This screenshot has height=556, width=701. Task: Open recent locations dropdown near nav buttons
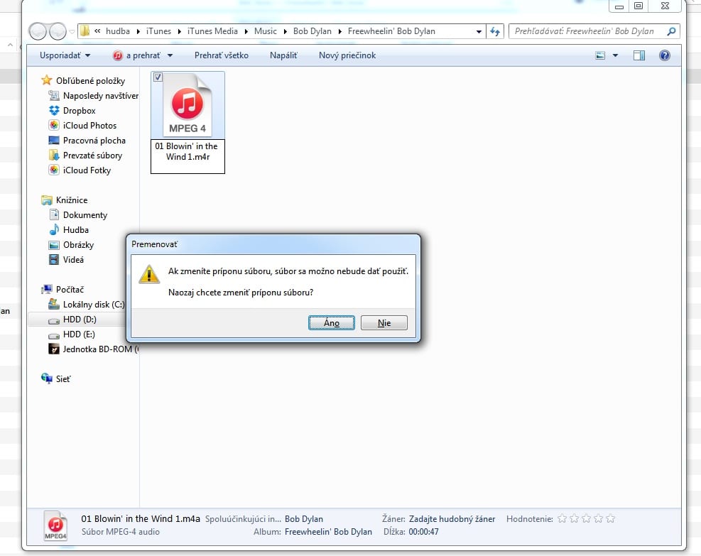[x=72, y=31]
